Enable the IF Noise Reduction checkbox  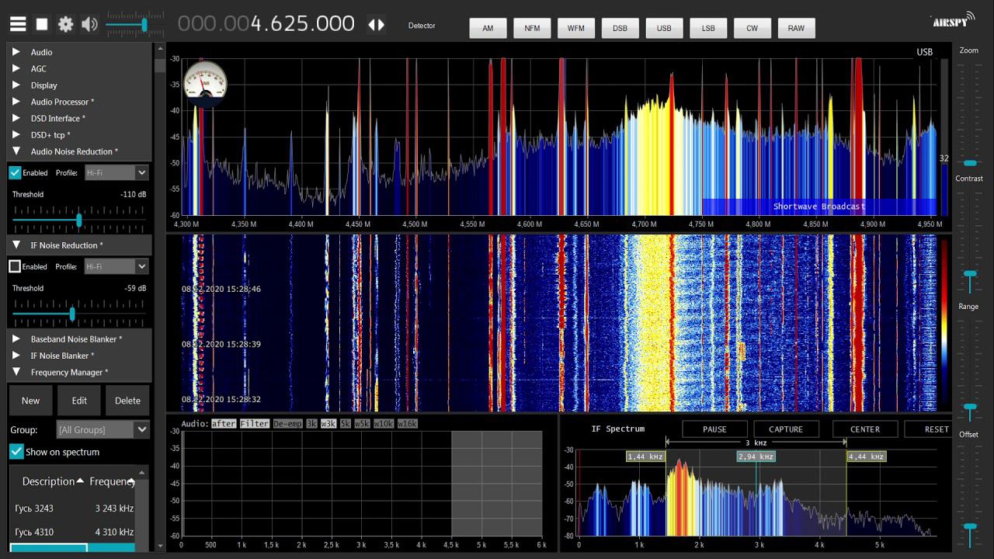tap(15, 266)
